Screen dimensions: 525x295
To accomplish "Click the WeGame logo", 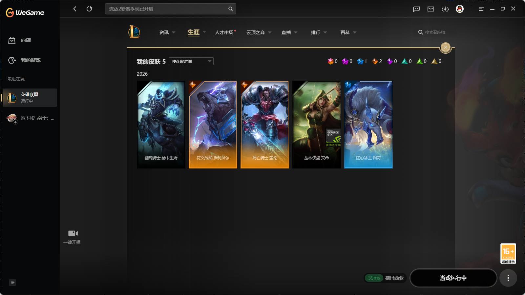I will pyautogui.click(x=25, y=13).
